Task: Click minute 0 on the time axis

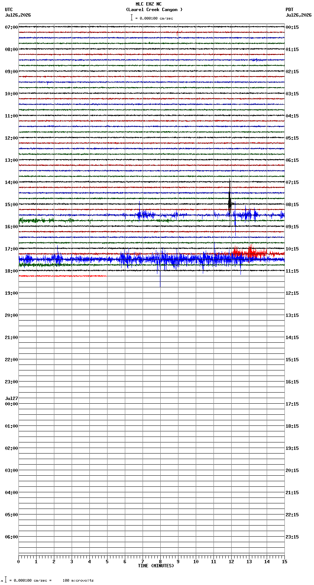Action: (x=18, y=562)
